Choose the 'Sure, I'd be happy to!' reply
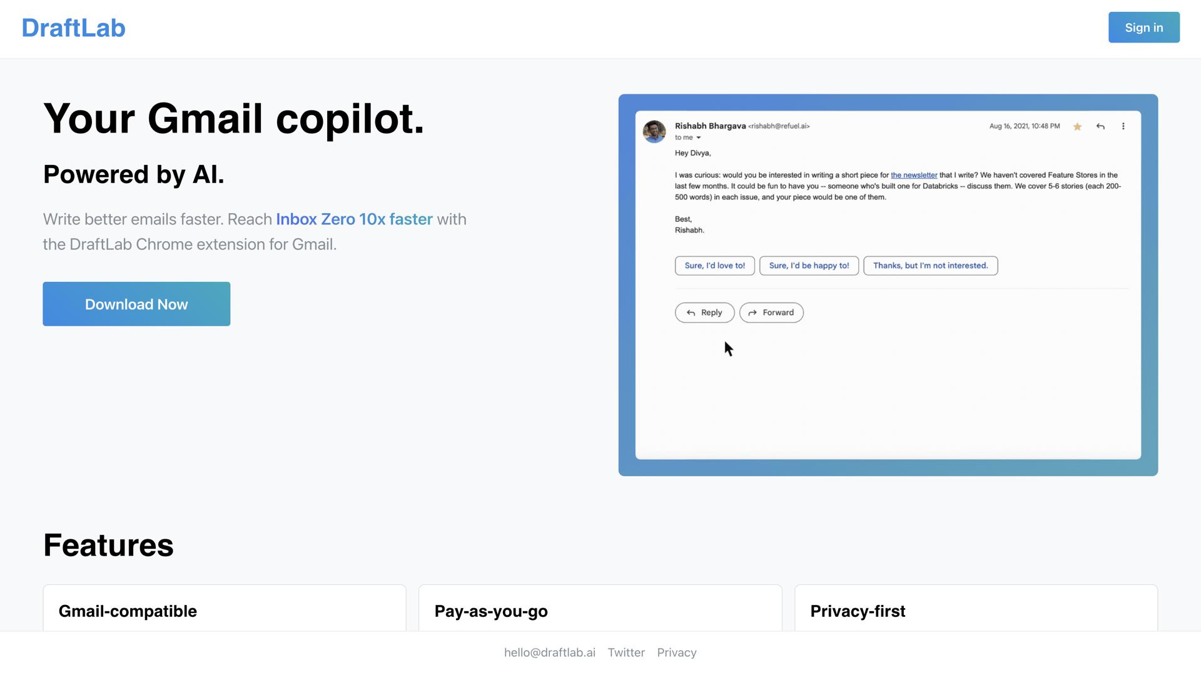Image resolution: width=1201 pixels, height=675 pixels. 809,266
